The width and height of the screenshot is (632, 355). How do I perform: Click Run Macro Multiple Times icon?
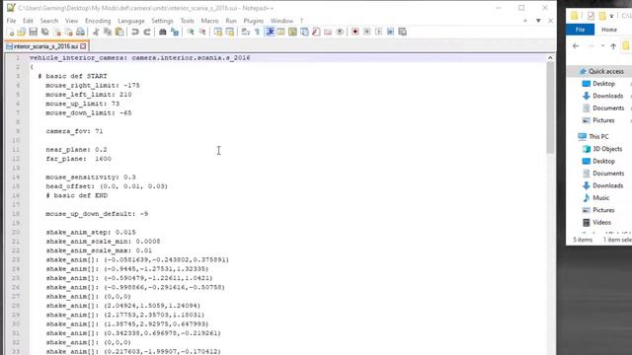(x=391, y=32)
